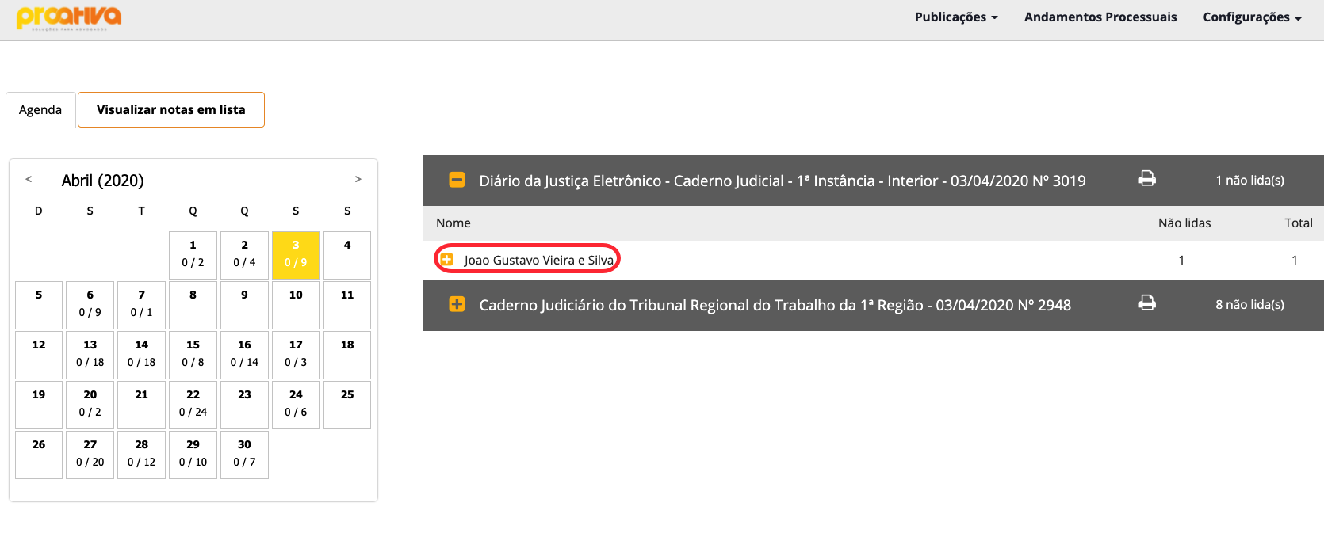Go to next month in calendar
Screen dimensions: 1324x533
358,179
